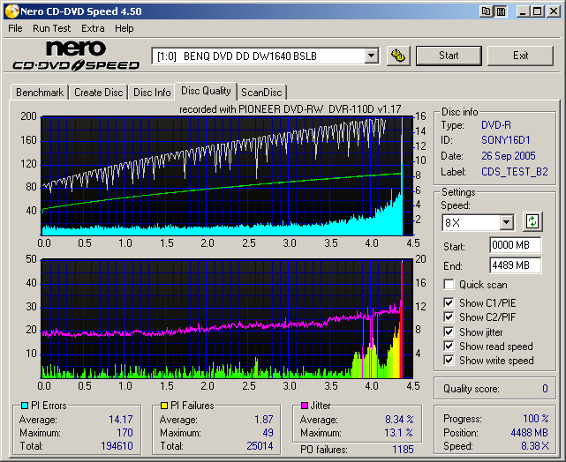Click the drive options icon beside Start
The image size is (566, 462).
(x=398, y=56)
